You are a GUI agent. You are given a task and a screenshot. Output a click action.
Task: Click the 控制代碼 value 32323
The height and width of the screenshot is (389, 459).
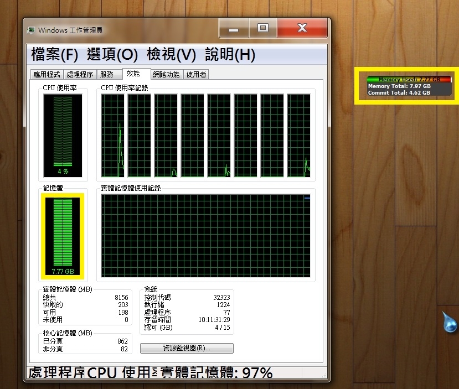[221, 298]
